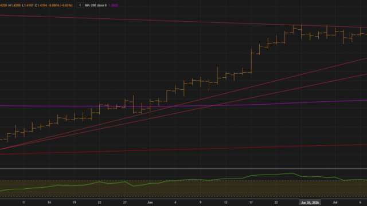Click the 4 date label on the time axis
Image resolution: width=367 pixels, height=206 pixels.
(x=175, y=203)
